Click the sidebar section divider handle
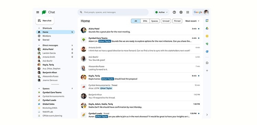 tap(55, 84)
